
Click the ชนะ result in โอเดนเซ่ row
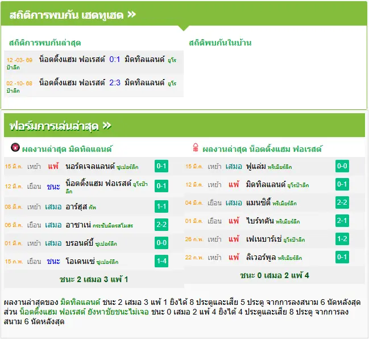53,262
